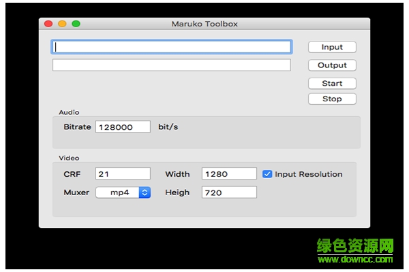Click the Audio section heading
Viewport: 409px width, 272px height.
coord(69,112)
